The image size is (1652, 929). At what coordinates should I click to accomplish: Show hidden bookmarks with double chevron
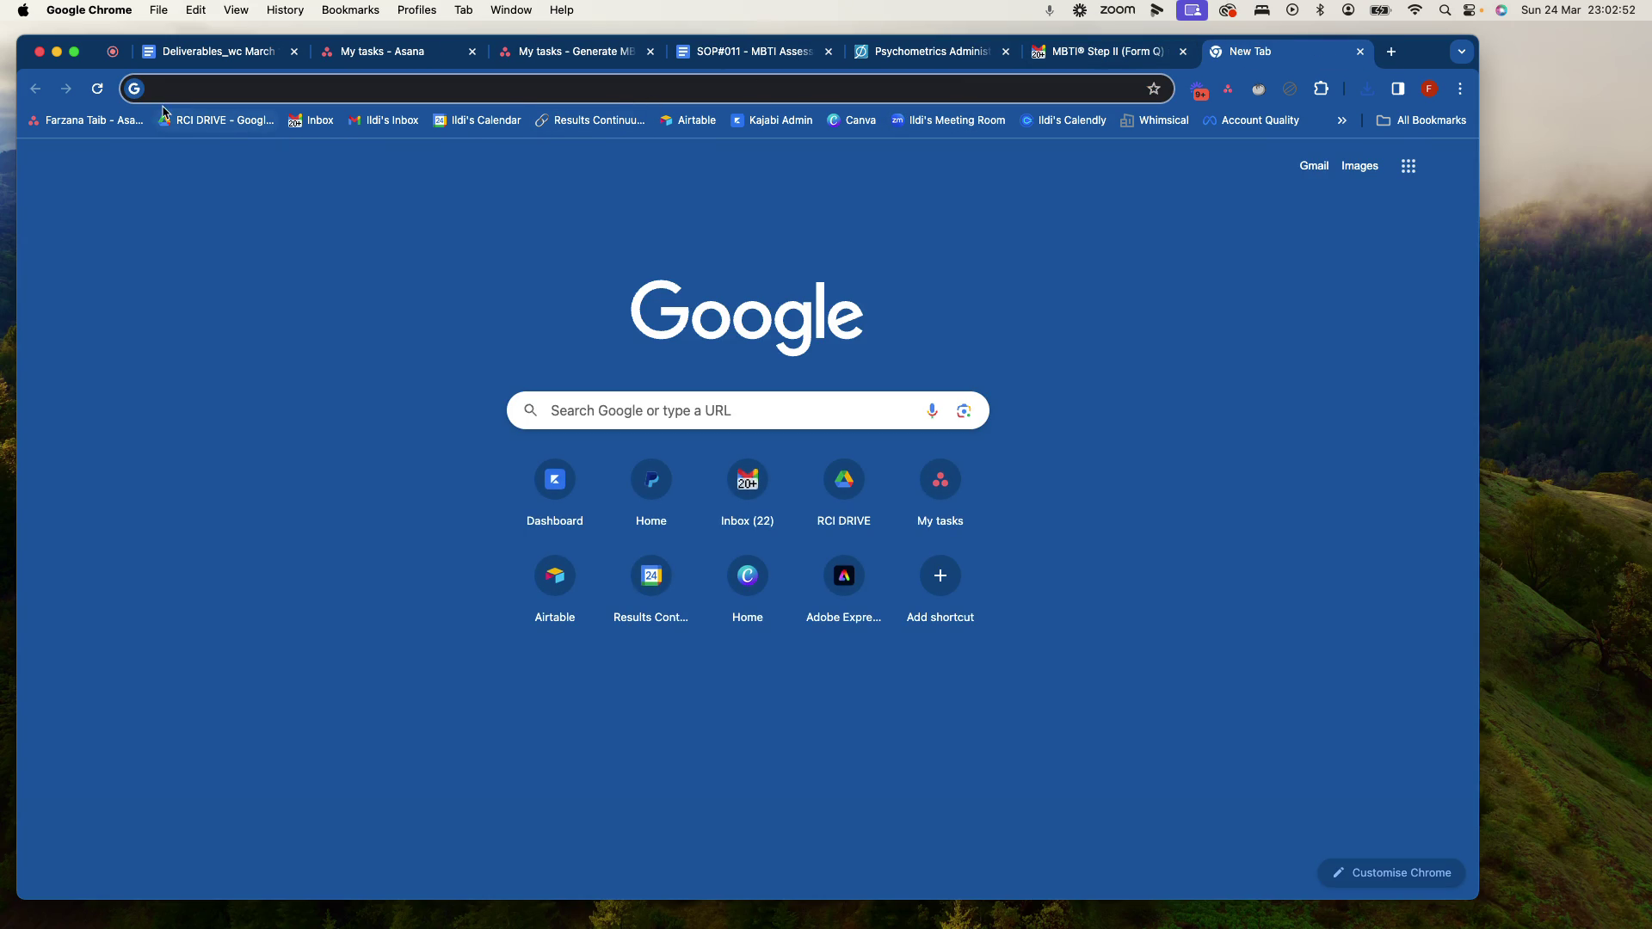pyautogui.click(x=1341, y=120)
